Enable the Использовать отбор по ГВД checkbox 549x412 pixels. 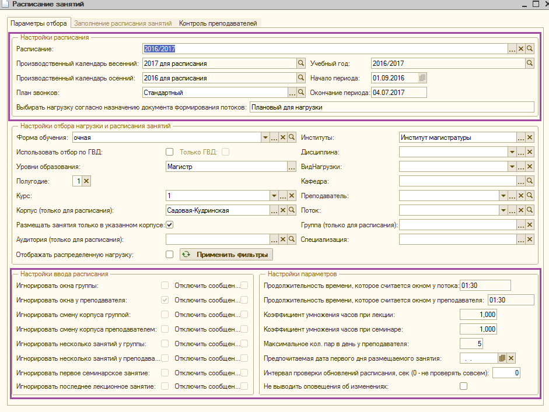[x=169, y=152]
